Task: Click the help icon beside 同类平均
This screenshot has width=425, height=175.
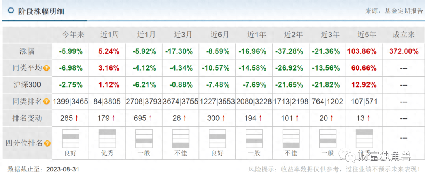Action: point(46,68)
